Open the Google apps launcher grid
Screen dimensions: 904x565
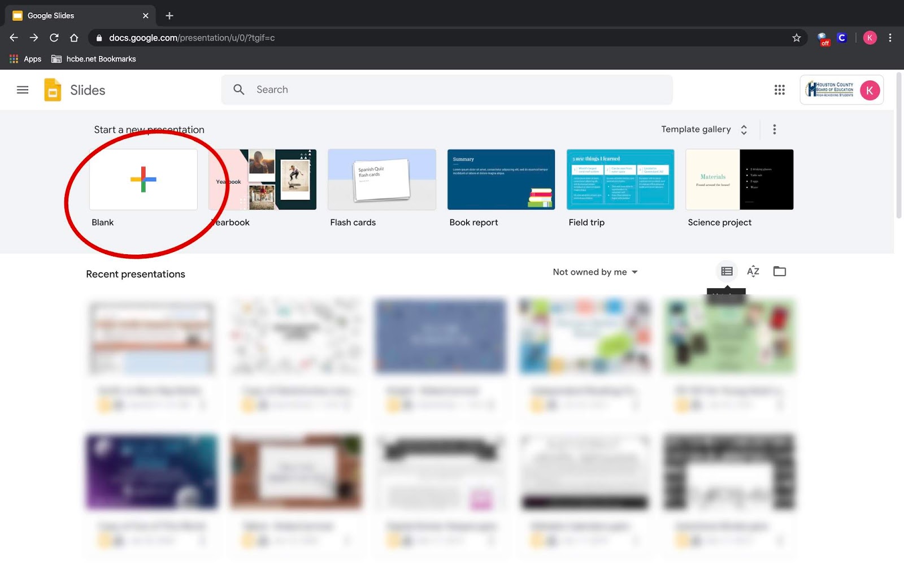tap(780, 90)
